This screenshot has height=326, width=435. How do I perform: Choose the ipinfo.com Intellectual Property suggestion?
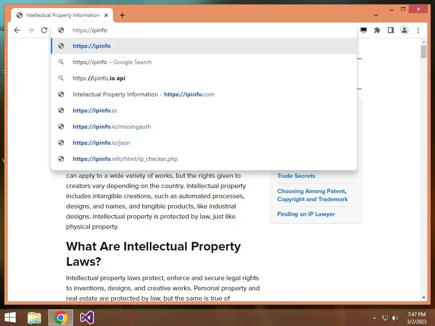204,94
